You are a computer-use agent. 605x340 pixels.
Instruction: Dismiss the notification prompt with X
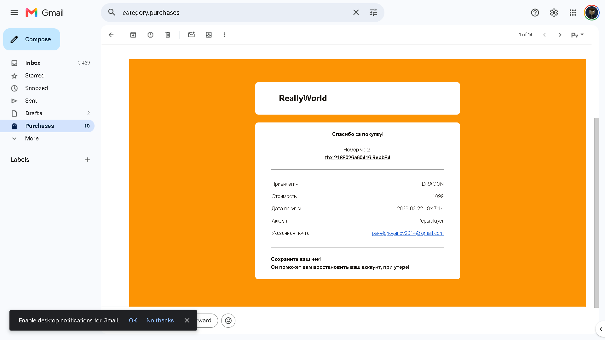click(187, 320)
